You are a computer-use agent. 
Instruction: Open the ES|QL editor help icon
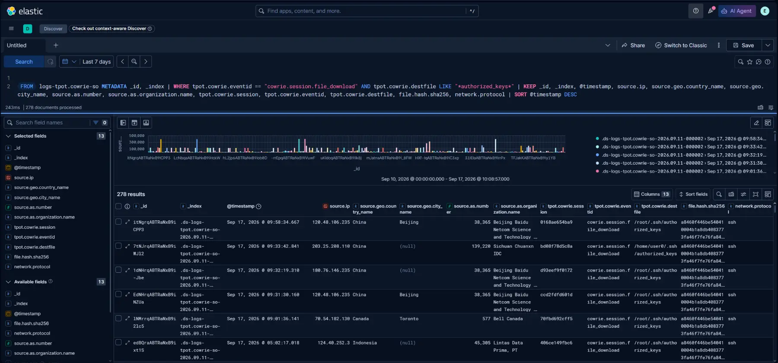pos(768,62)
